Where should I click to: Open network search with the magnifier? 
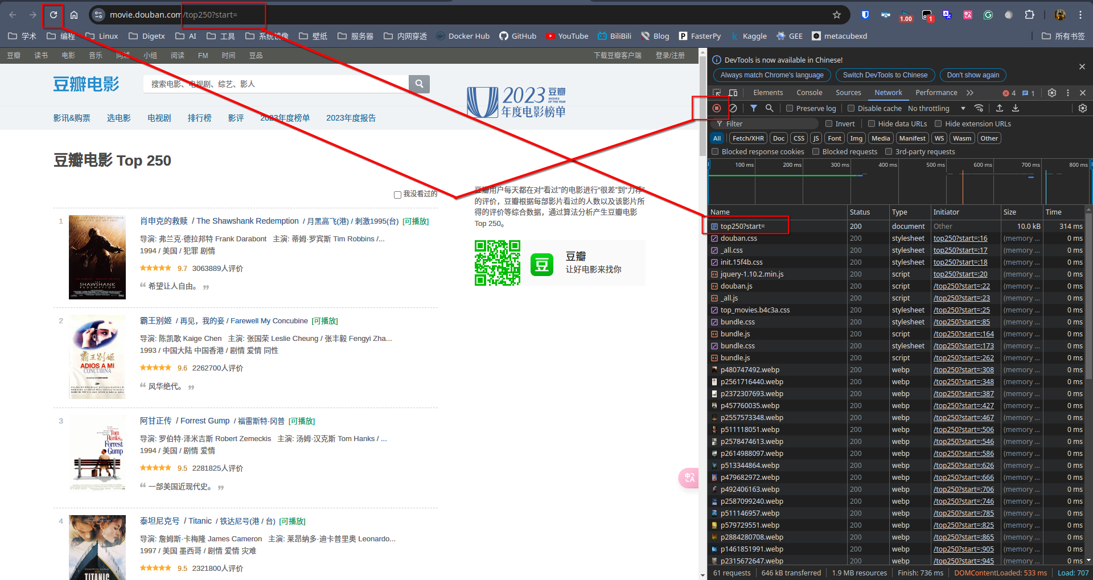tap(769, 108)
